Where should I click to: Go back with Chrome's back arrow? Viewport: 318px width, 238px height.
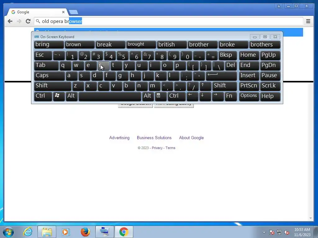(10, 21)
